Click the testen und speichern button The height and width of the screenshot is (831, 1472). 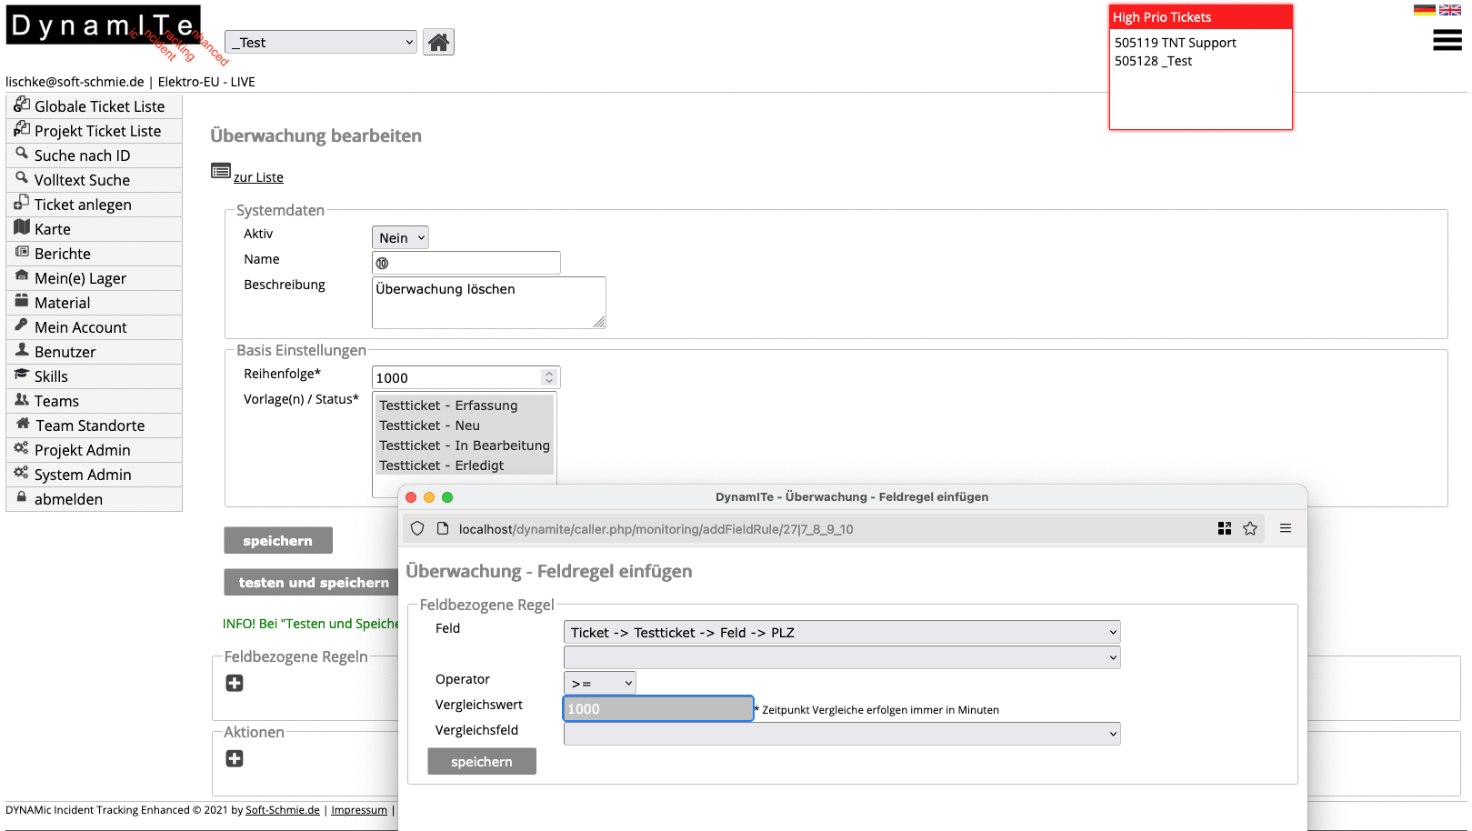click(x=313, y=583)
